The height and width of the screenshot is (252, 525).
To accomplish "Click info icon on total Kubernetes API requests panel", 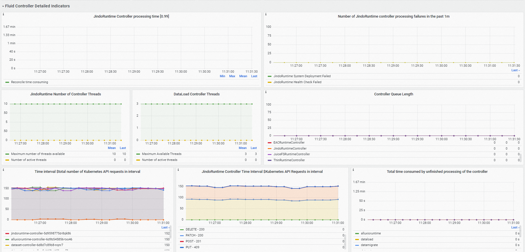I will pyautogui.click(x=3, y=170).
